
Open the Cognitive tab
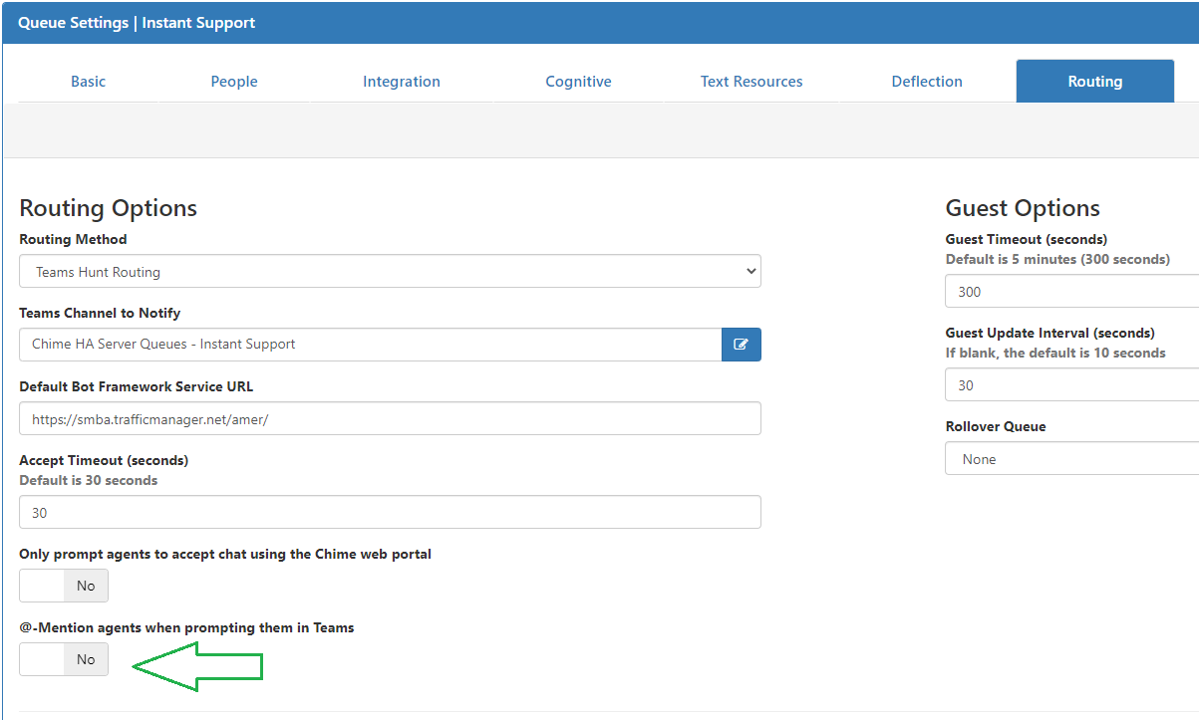(x=578, y=82)
